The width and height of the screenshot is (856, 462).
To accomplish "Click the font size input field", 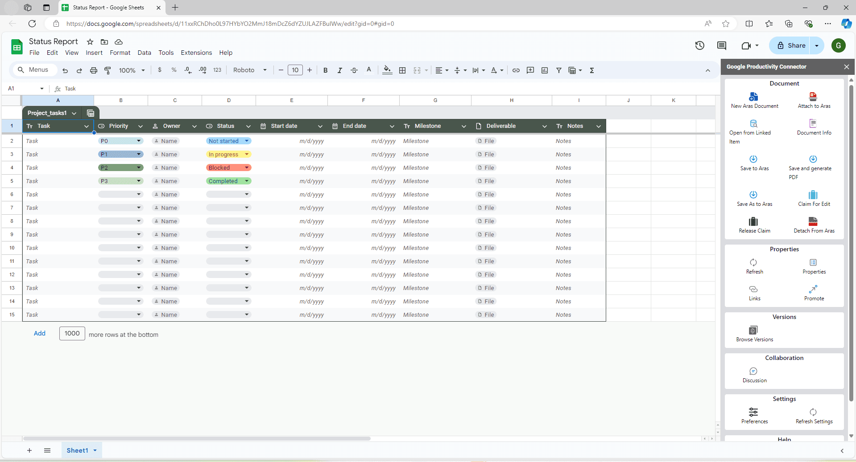I will 295,70.
